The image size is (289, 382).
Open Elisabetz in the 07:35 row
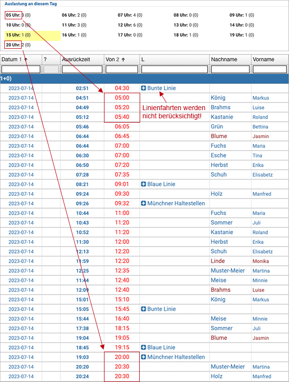click(263, 175)
